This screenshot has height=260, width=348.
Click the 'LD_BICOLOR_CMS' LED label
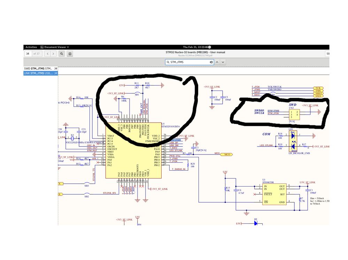[299, 153]
